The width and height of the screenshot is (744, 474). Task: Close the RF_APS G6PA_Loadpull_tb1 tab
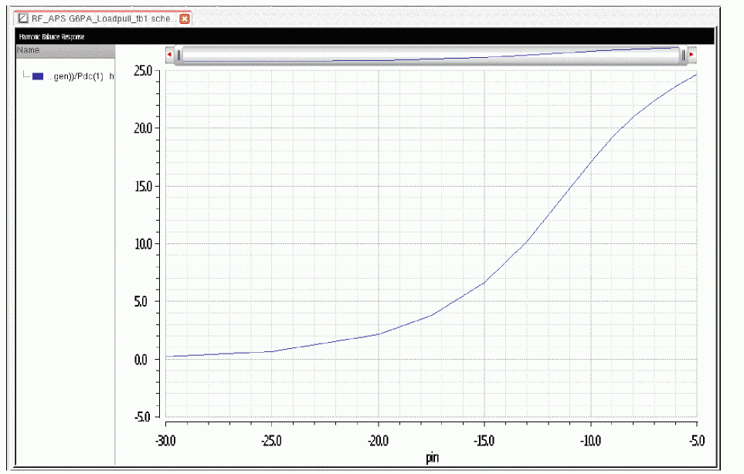coord(185,19)
